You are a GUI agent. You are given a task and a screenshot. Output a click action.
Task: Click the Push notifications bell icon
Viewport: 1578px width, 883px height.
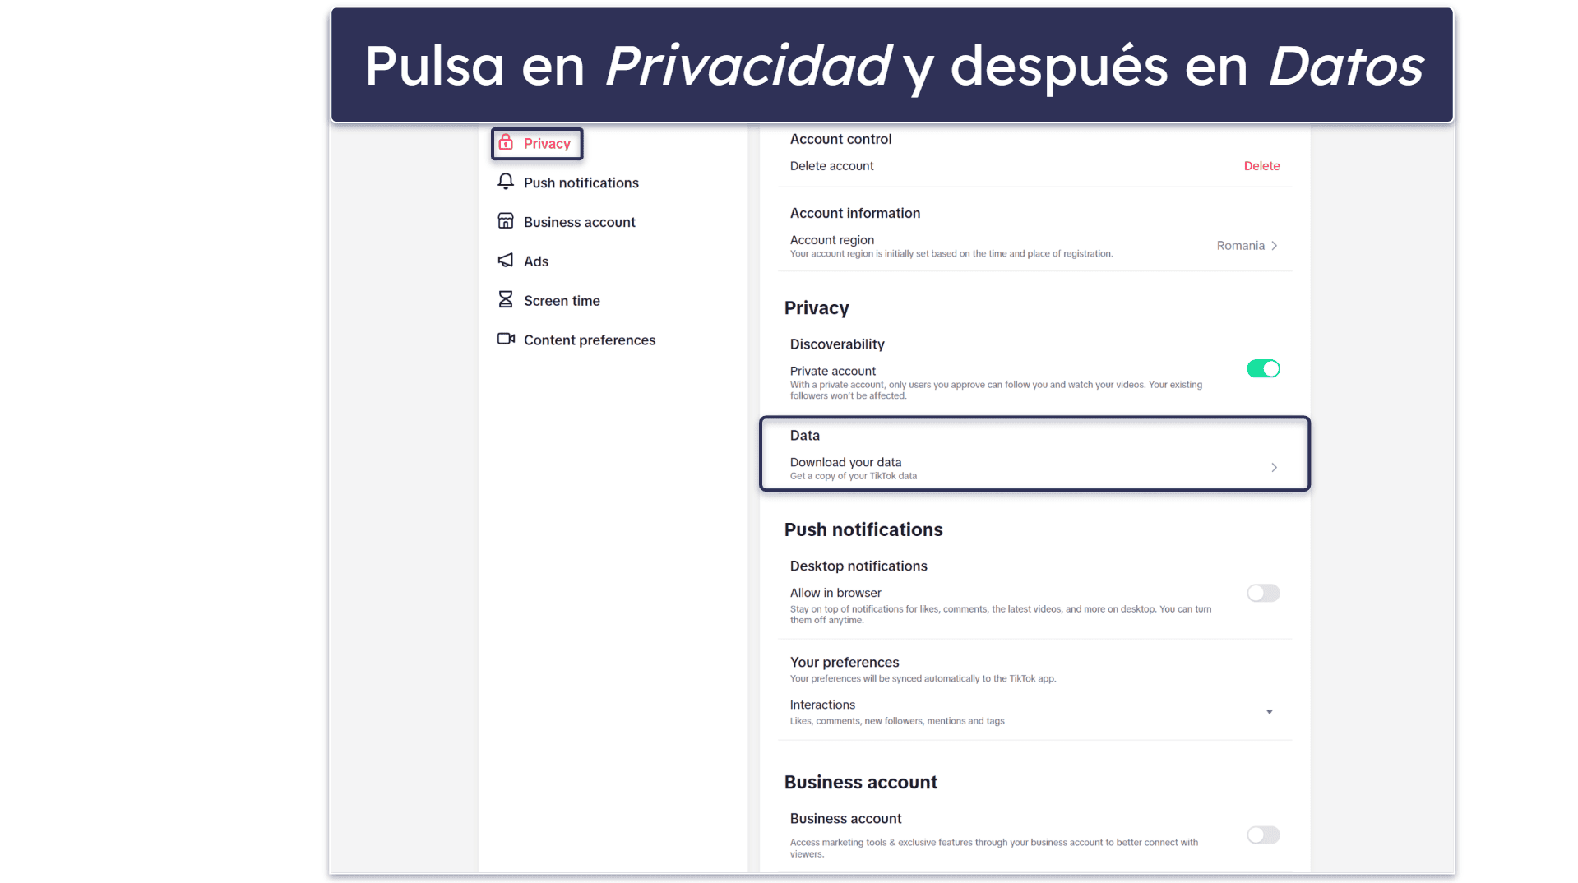click(506, 182)
